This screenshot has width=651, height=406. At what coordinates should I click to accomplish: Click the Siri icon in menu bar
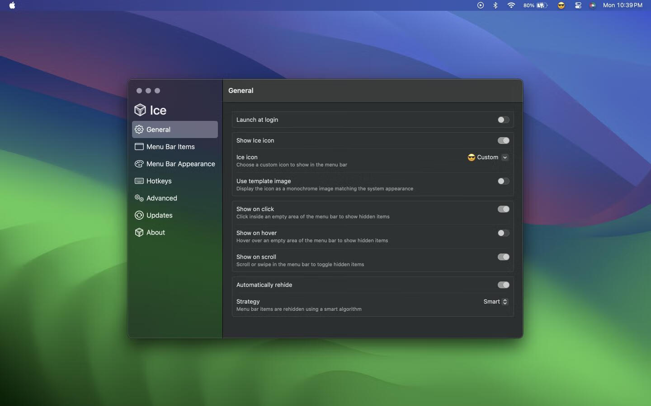coord(593,5)
